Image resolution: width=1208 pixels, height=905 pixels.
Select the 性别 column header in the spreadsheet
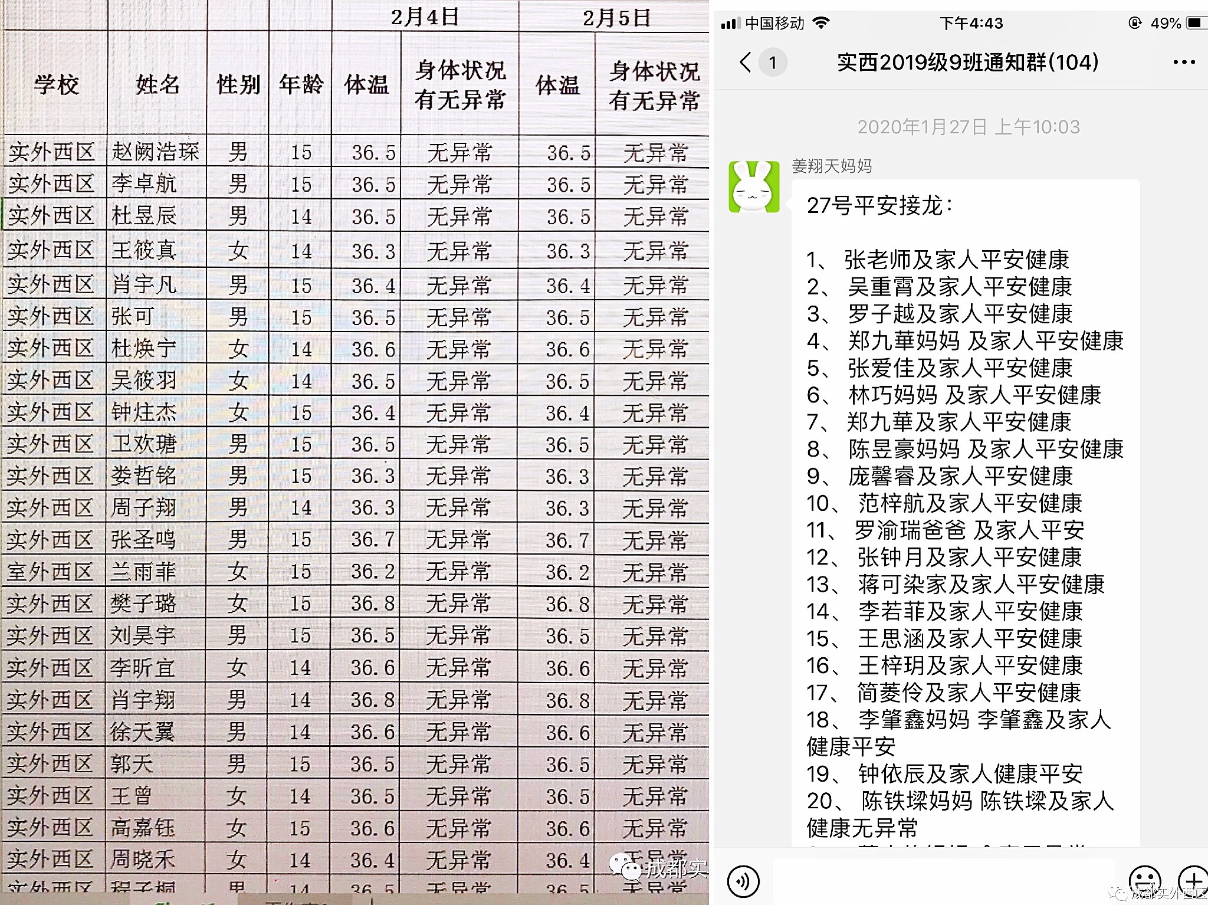[238, 84]
